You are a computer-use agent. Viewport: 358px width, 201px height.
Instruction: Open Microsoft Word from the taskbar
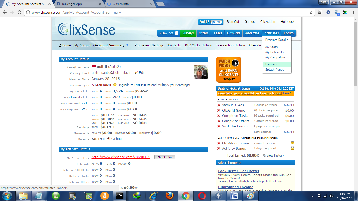[235, 196]
